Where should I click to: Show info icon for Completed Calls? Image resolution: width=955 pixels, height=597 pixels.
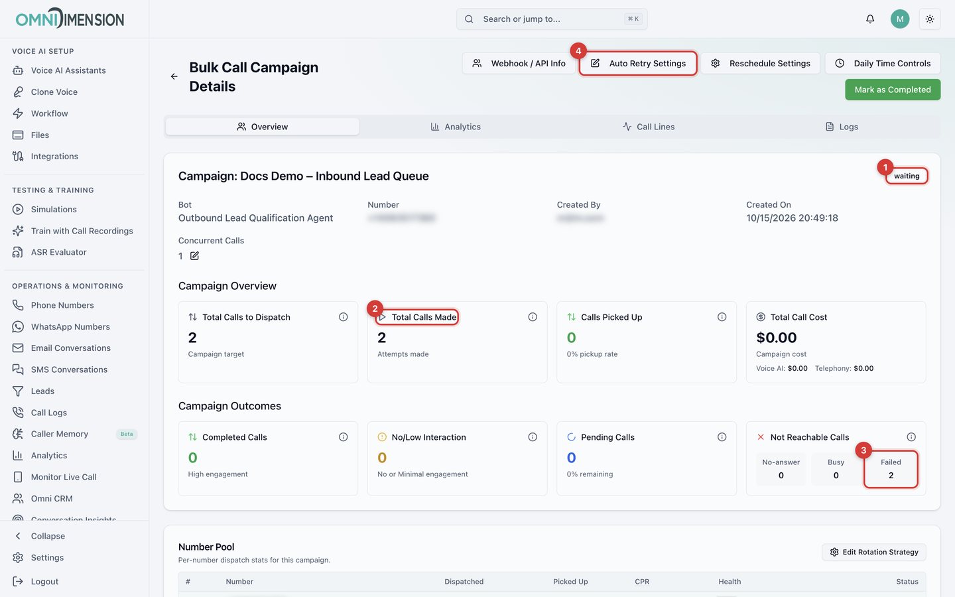344,437
